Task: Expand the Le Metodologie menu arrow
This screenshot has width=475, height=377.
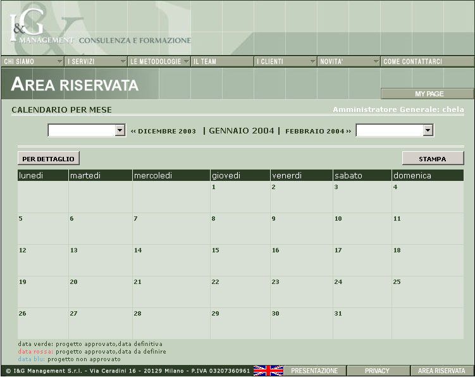Action: coord(186,61)
